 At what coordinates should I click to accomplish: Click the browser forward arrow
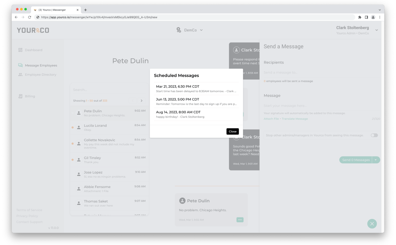pos(23,17)
